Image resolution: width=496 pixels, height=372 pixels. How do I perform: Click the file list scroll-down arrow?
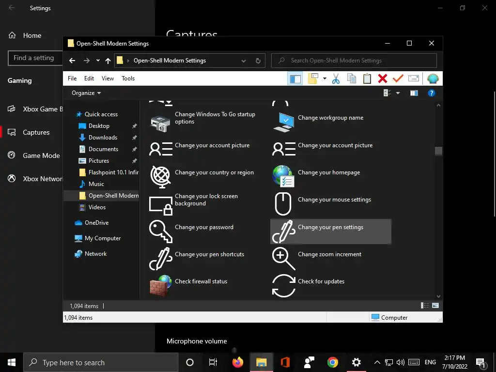[x=438, y=296]
